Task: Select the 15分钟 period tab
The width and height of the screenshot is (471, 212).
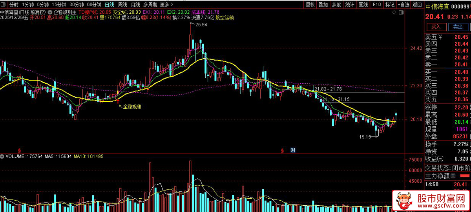Action: [59, 5]
